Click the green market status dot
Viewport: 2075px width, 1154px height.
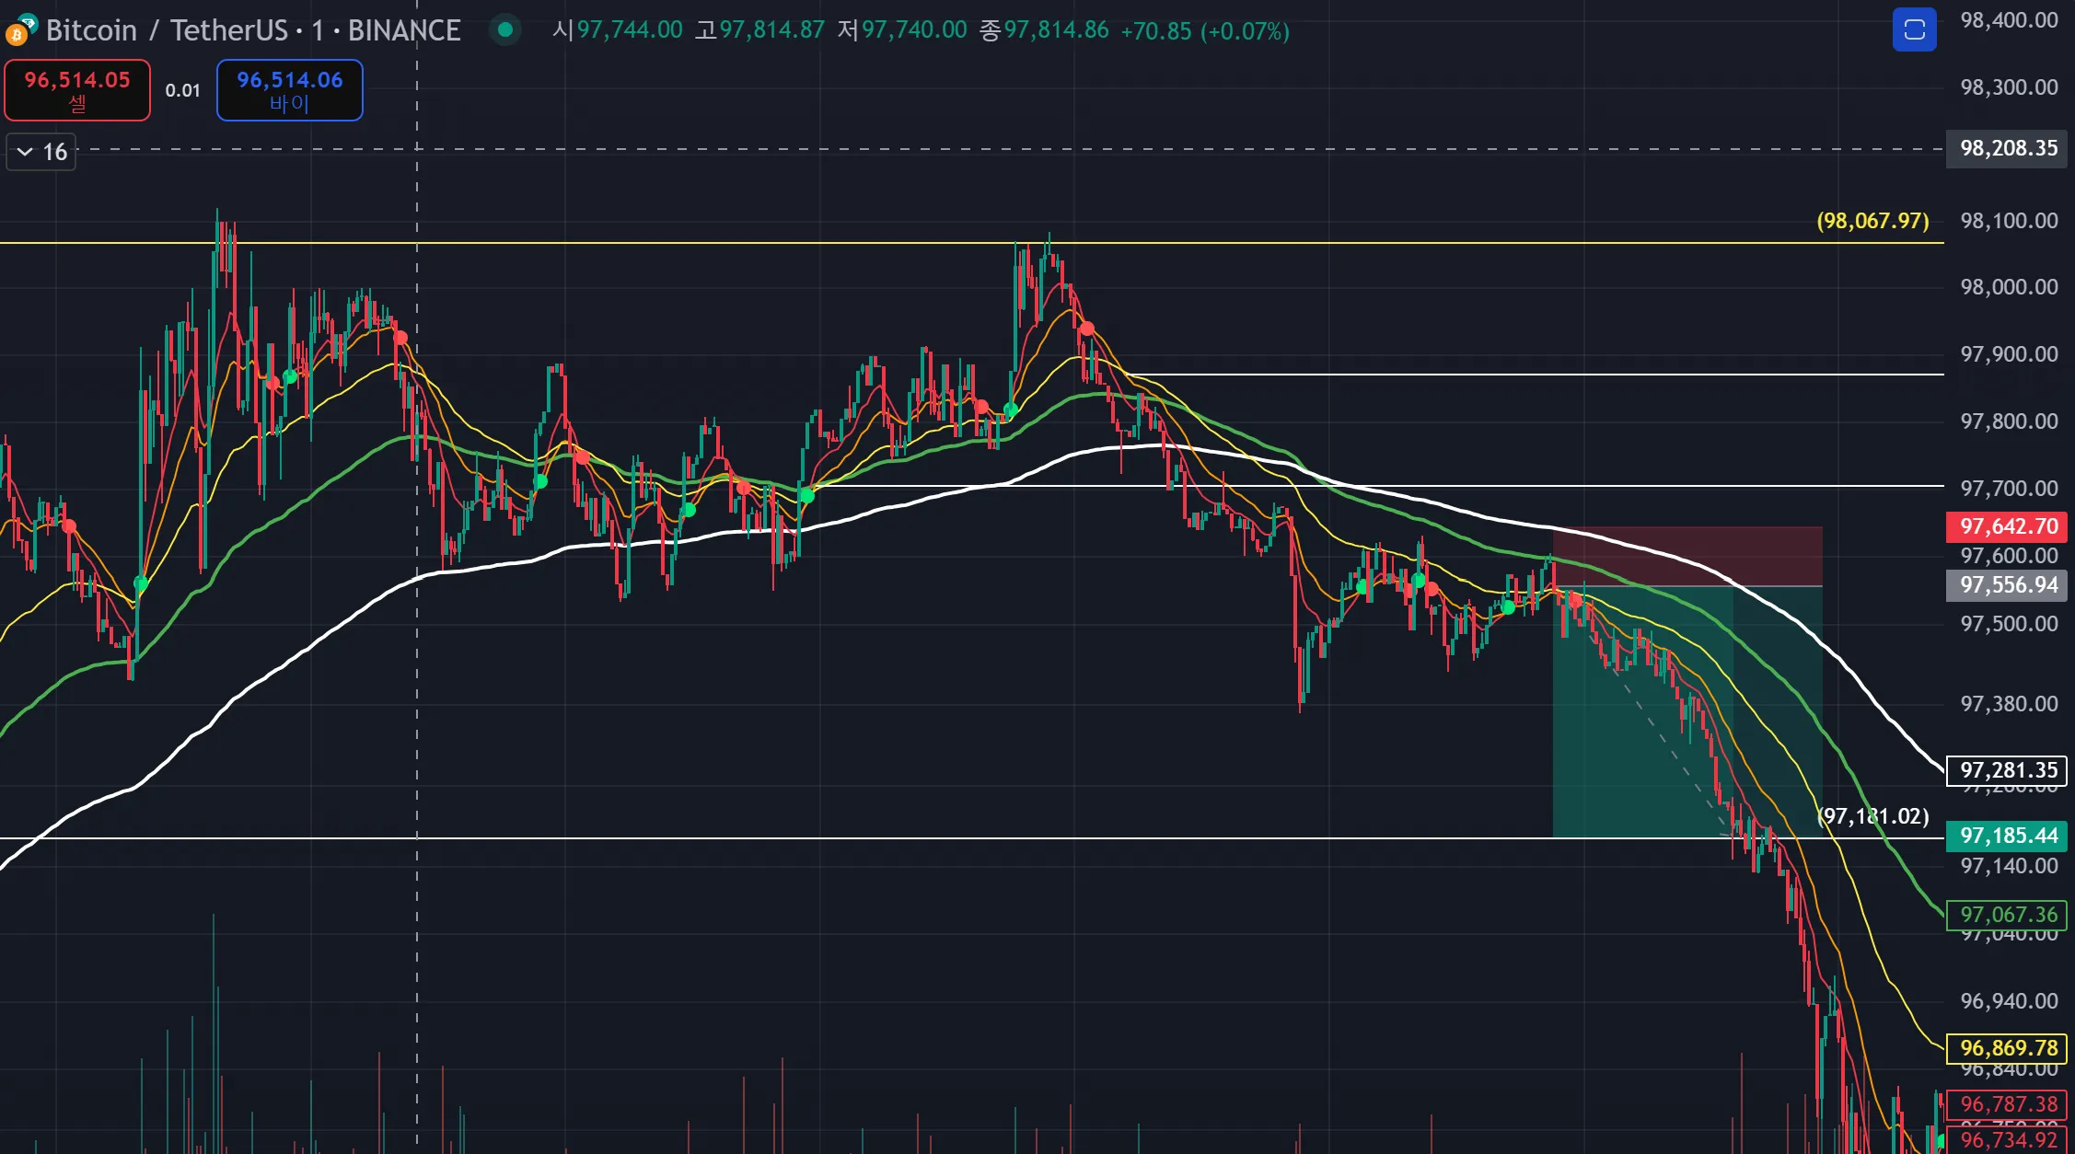coord(504,29)
